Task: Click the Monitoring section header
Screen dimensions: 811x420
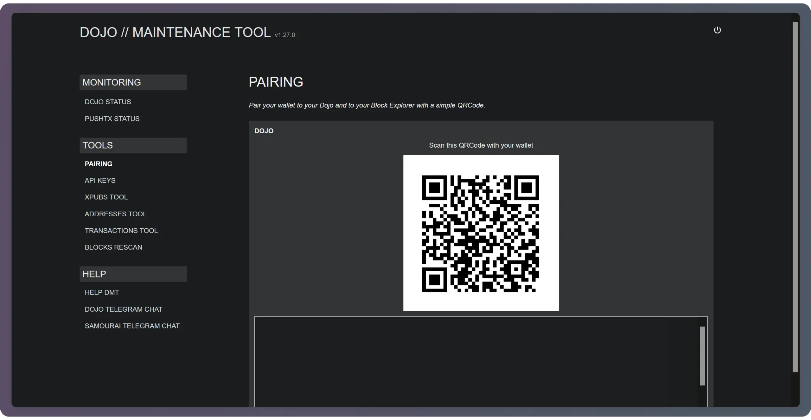Action: (x=133, y=82)
